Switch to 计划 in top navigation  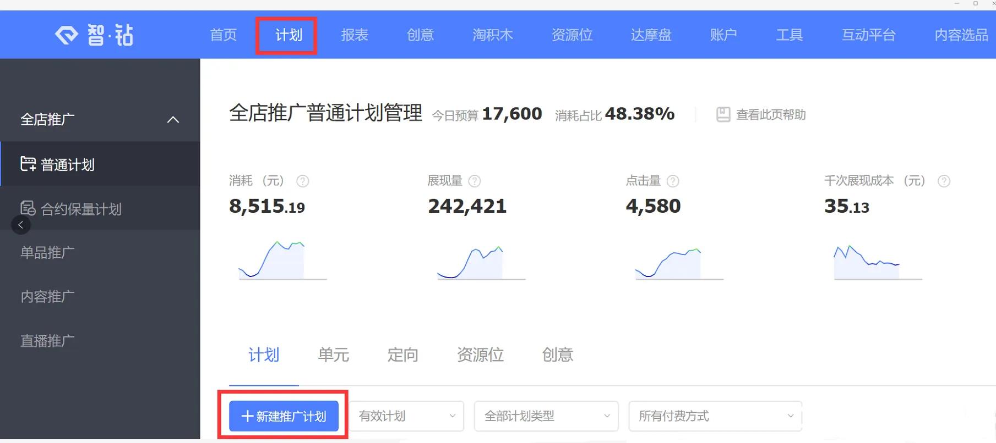(x=289, y=35)
